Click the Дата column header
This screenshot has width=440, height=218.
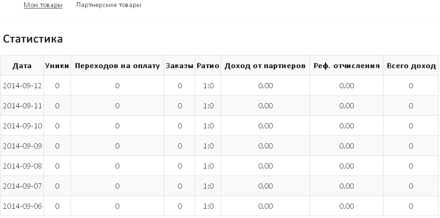[22, 66]
